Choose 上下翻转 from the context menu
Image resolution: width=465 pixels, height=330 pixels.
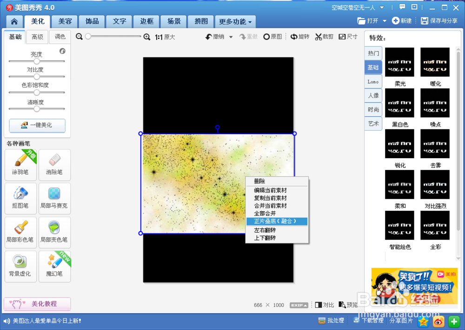pyautogui.click(x=277, y=238)
